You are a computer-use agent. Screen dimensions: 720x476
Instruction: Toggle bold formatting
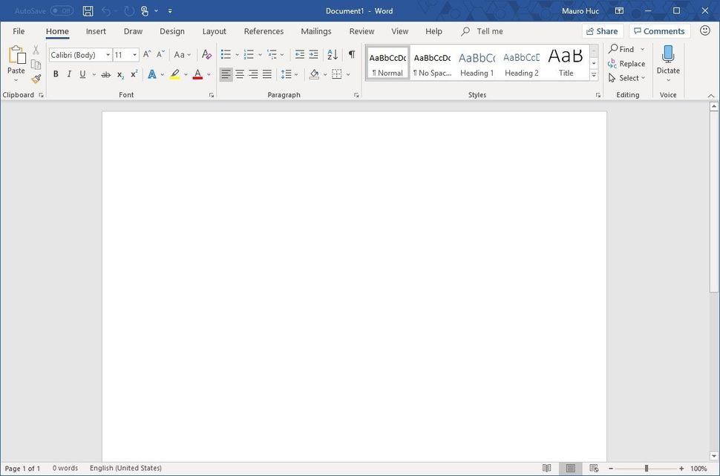[x=56, y=74]
